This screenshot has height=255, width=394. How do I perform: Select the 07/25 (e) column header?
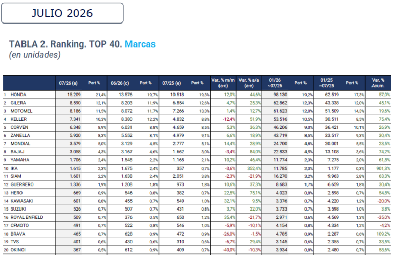(171, 83)
